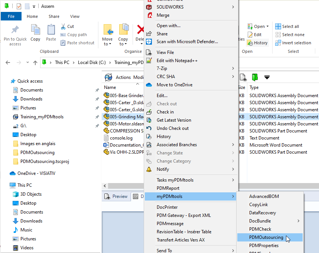Click the History icon in ribbon

tap(250, 43)
